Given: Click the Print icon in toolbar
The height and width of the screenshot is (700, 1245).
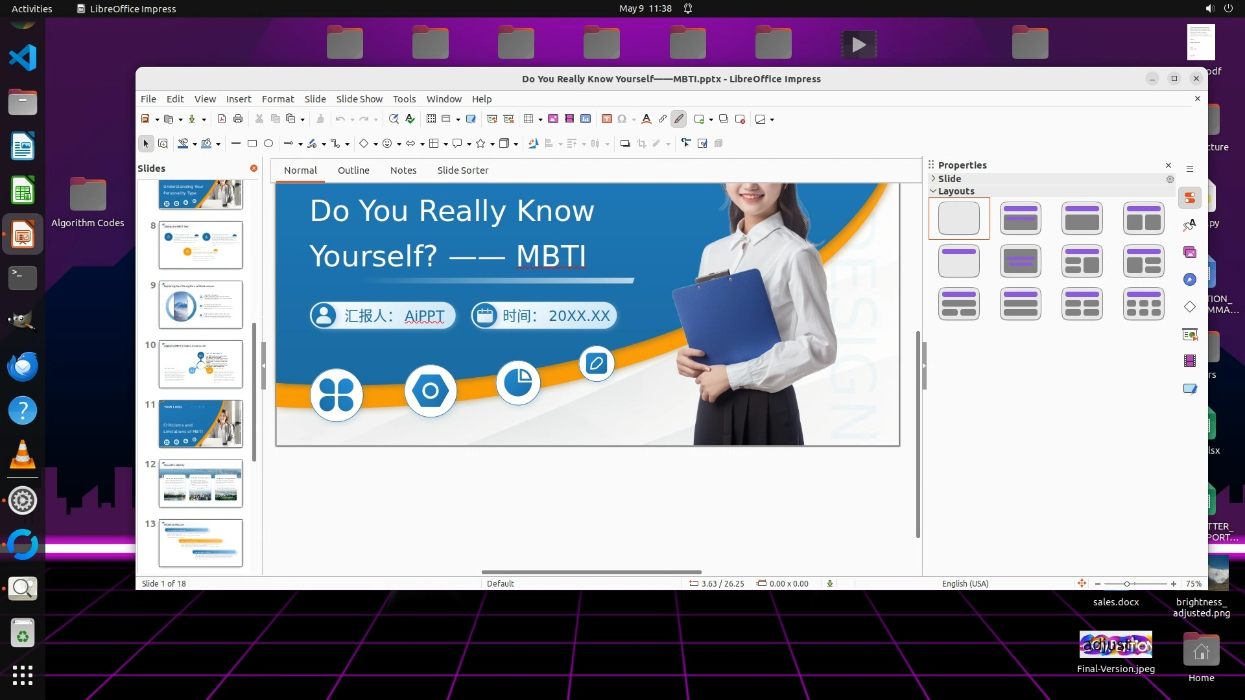Looking at the screenshot, I should click(x=238, y=119).
